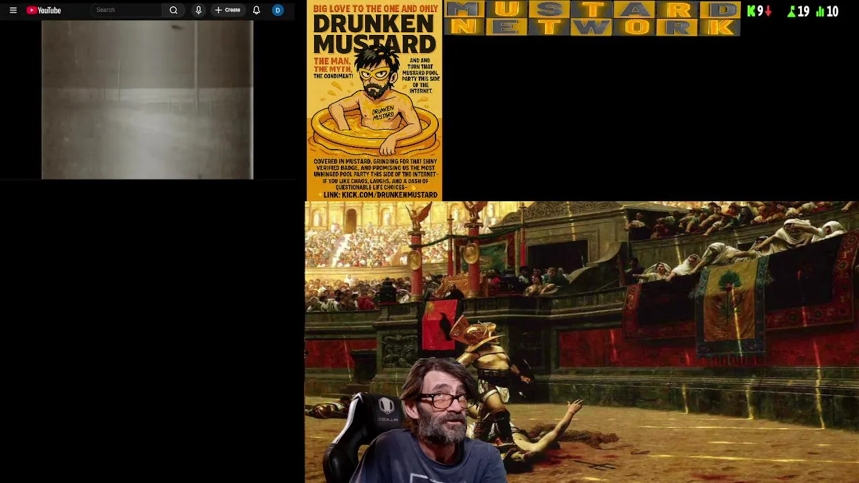Click the YouTube logo
The height and width of the screenshot is (483, 859).
[x=44, y=10]
